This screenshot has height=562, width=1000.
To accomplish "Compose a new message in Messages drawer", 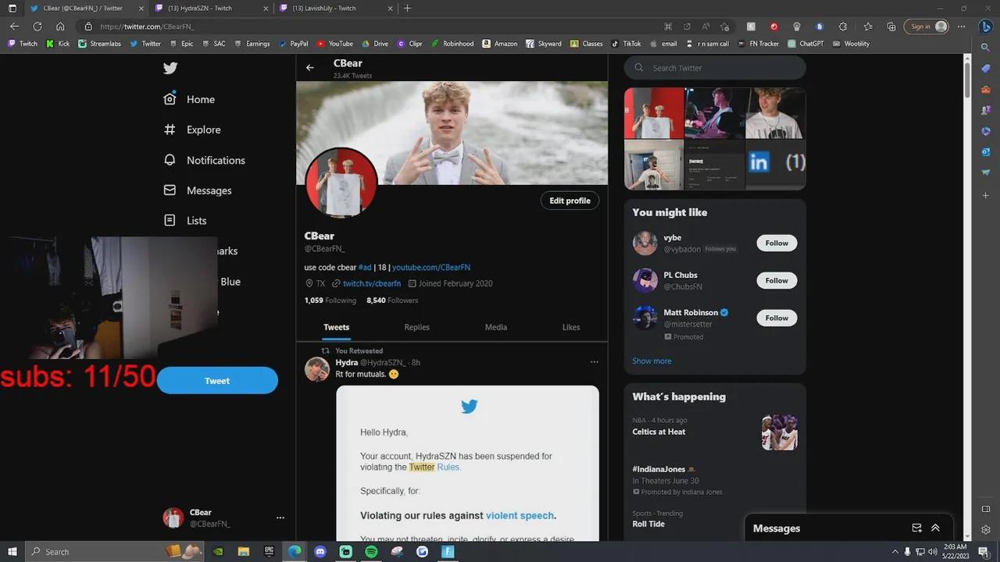I will [x=916, y=528].
